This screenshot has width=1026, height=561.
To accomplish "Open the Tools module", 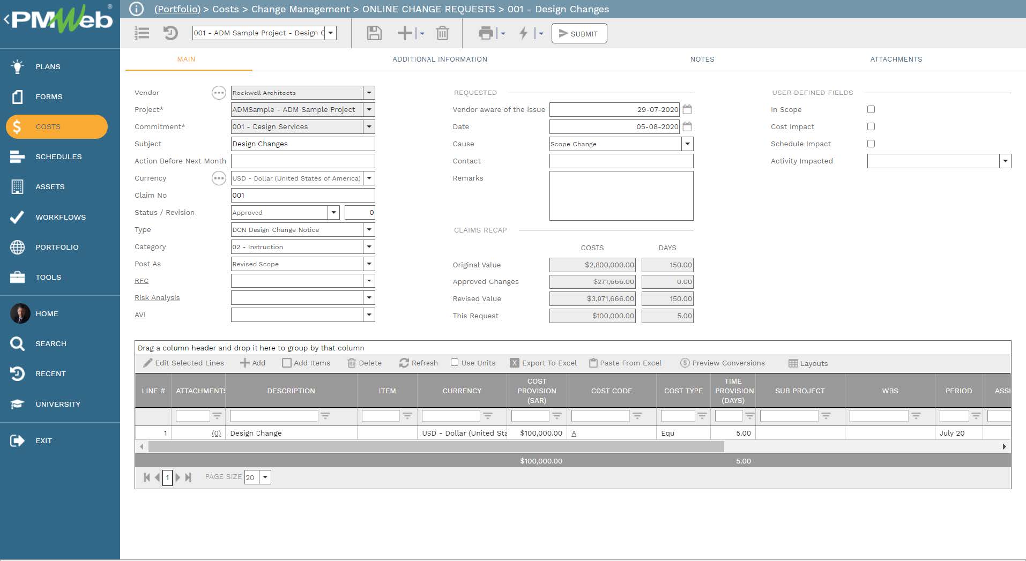I will tap(48, 277).
